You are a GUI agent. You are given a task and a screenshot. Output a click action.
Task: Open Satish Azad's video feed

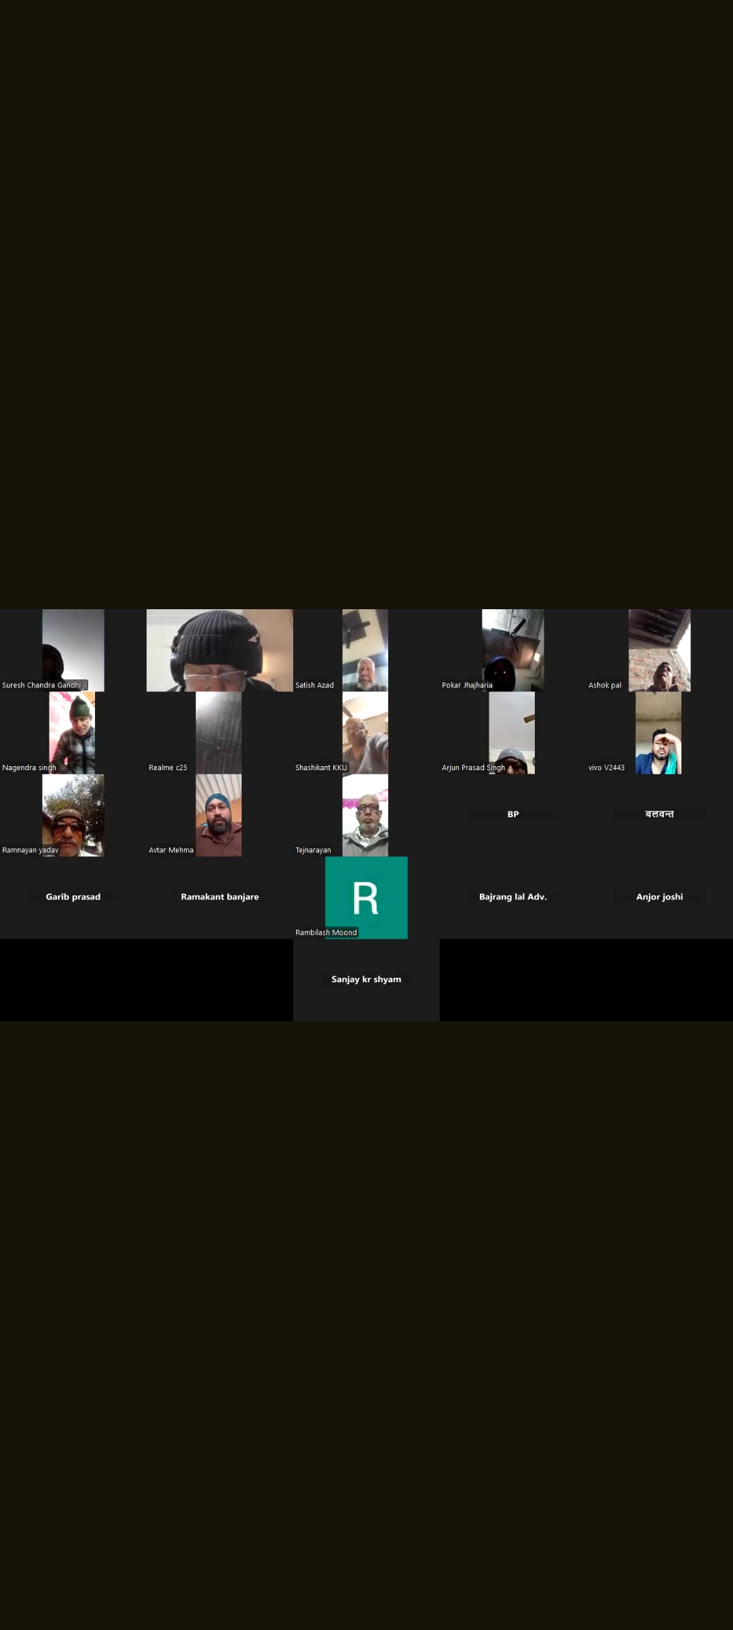365,650
